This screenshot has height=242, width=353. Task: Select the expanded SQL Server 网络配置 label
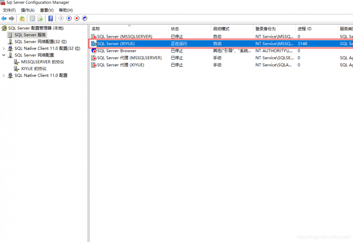34,55
